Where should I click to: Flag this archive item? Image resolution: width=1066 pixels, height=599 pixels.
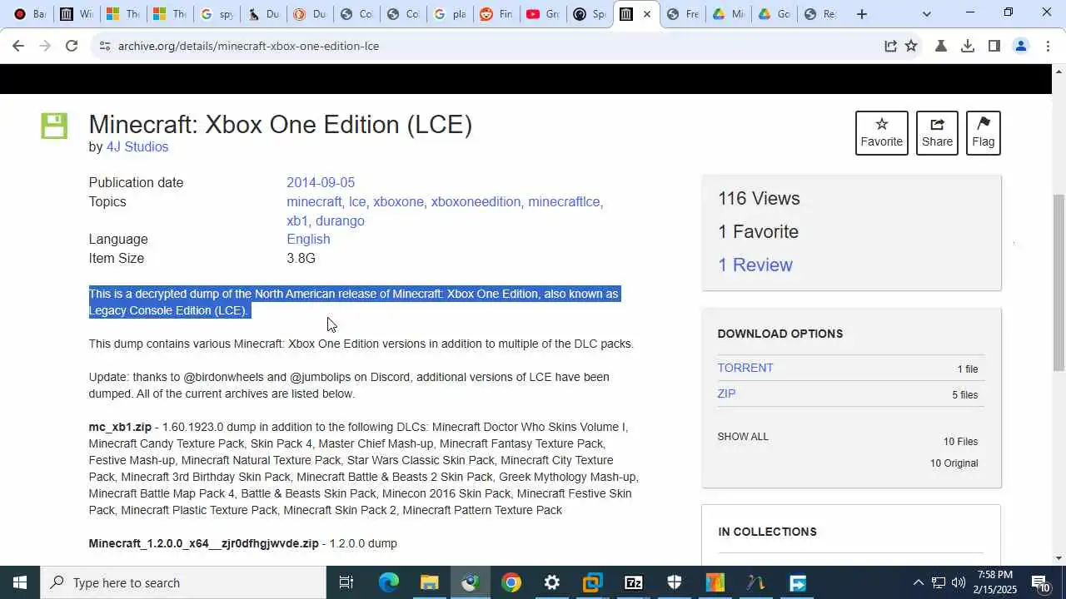coord(984,133)
